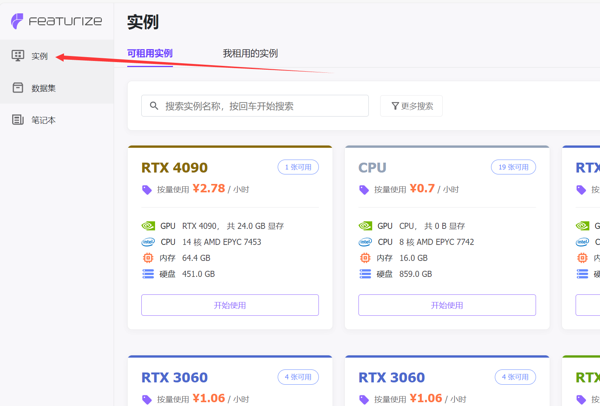Click the memory chip icon on RTX 4090 card
The height and width of the screenshot is (406, 600).
[148, 258]
